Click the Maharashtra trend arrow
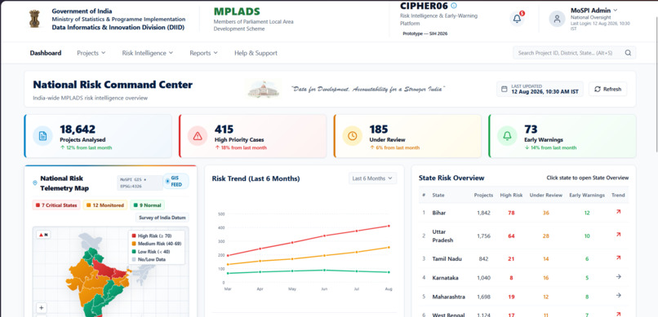658x317 pixels. point(618,296)
